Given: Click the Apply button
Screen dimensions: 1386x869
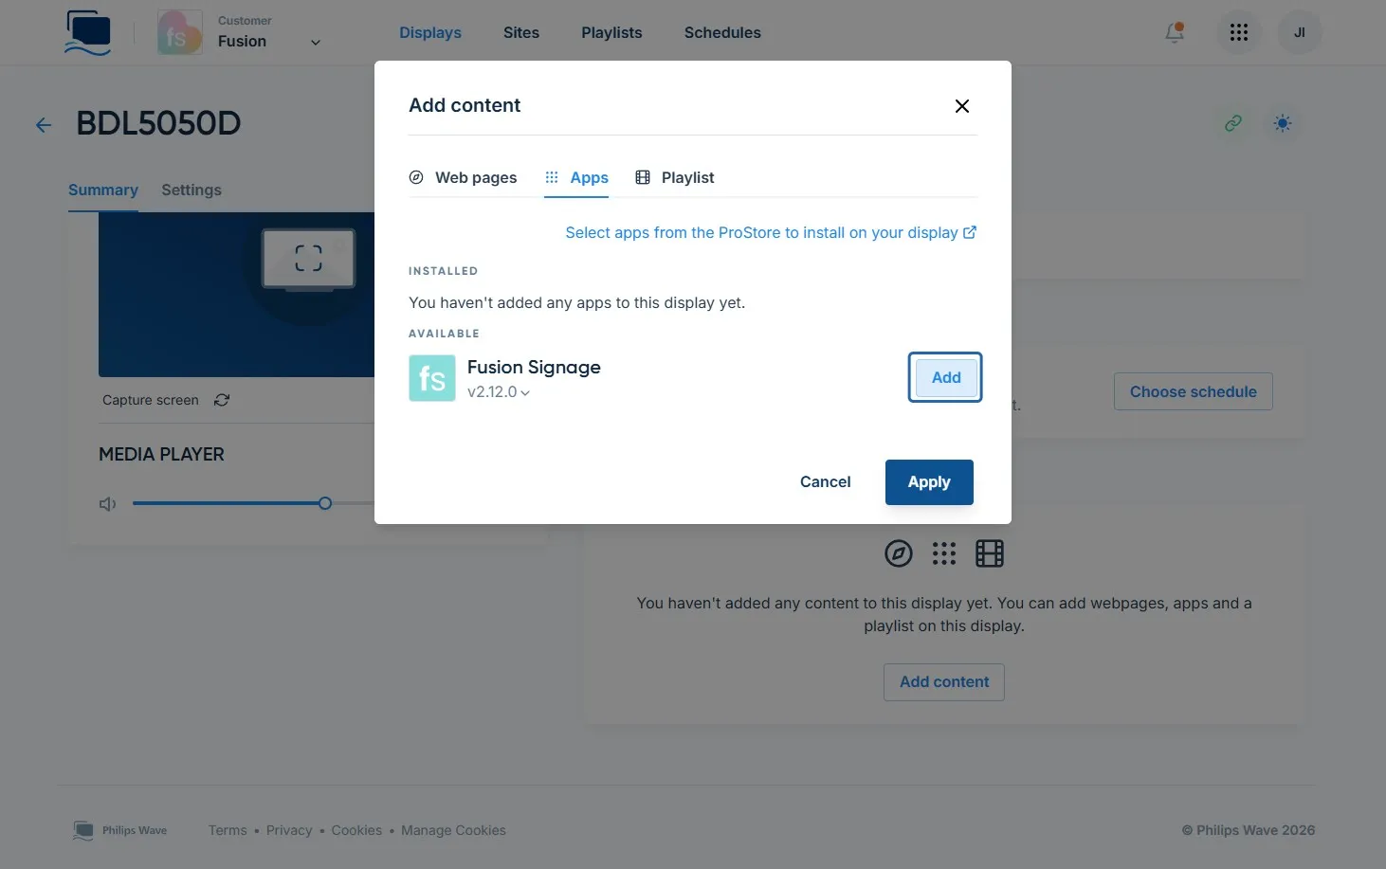Looking at the screenshot, I should point(929,482).
